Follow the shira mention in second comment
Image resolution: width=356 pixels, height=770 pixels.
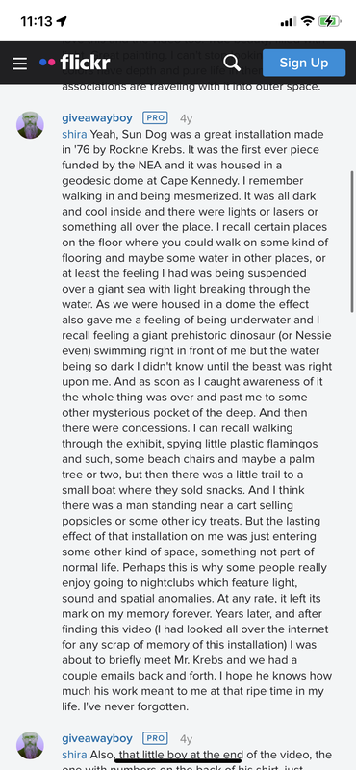(75, 755)
